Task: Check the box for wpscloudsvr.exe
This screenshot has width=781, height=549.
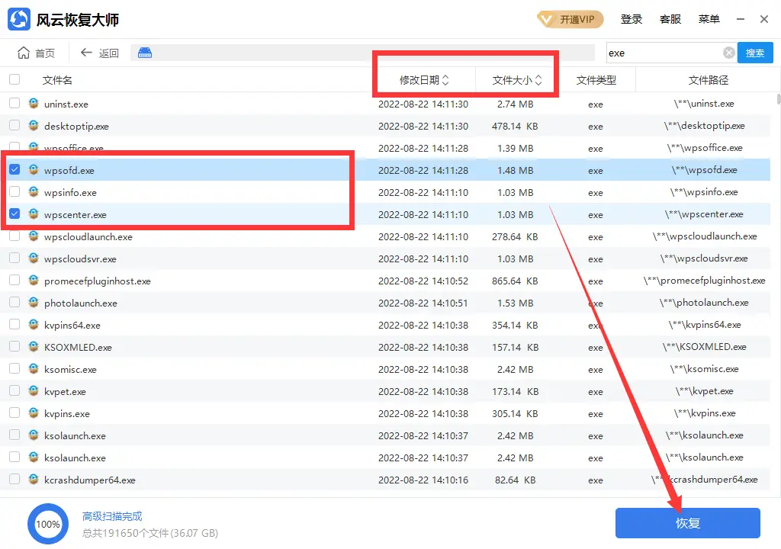Action: point(14,258)
